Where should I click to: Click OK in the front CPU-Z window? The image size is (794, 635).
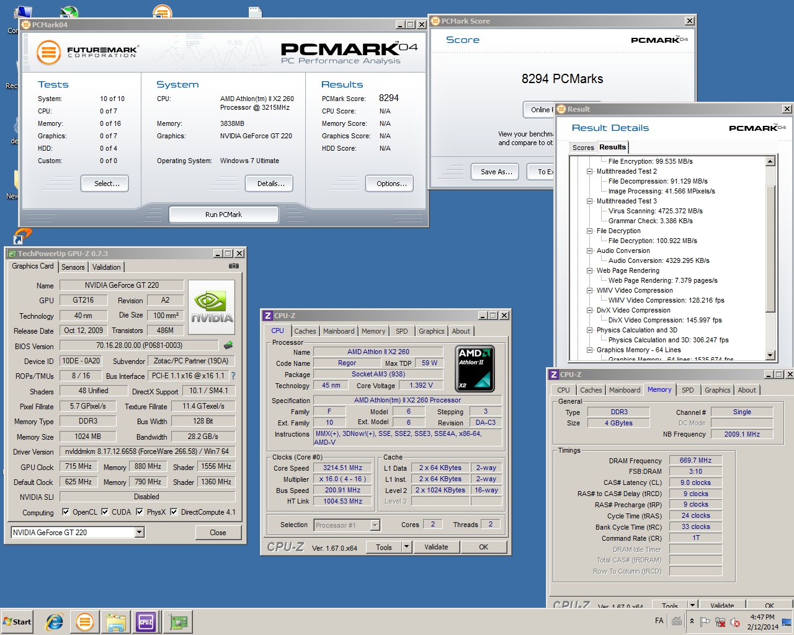click(483, 547)
